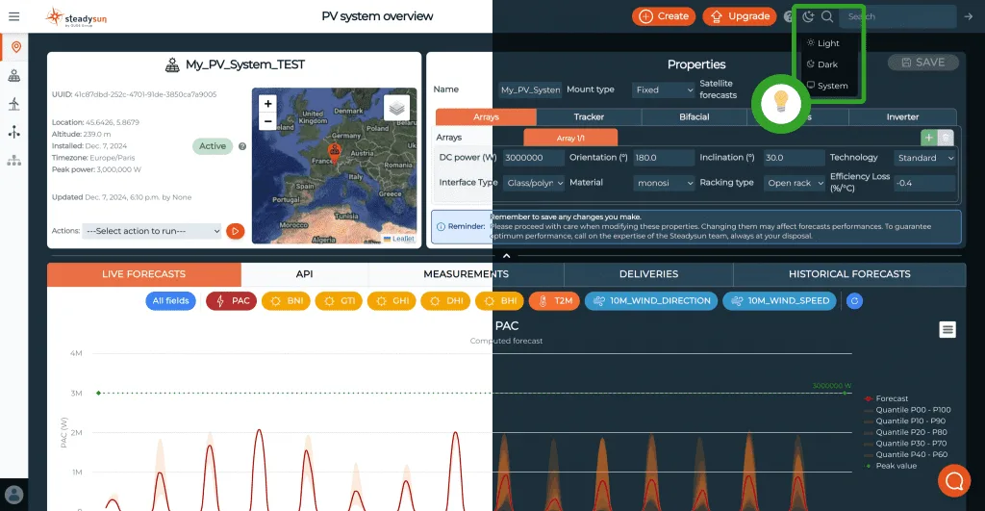Open the wind turbine sidebar section
985x511 pixels.
pyautogui.click(x=13, y=104)
